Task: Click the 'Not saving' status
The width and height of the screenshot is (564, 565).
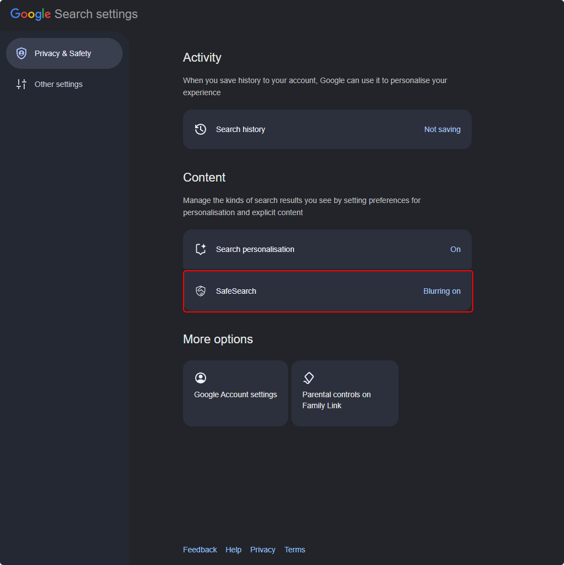Action: point(443,129)
